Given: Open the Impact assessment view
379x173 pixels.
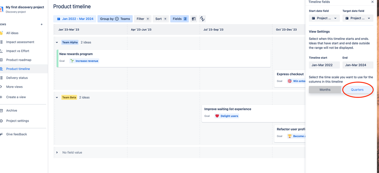Looking at the screenshot, I should 20,42.
